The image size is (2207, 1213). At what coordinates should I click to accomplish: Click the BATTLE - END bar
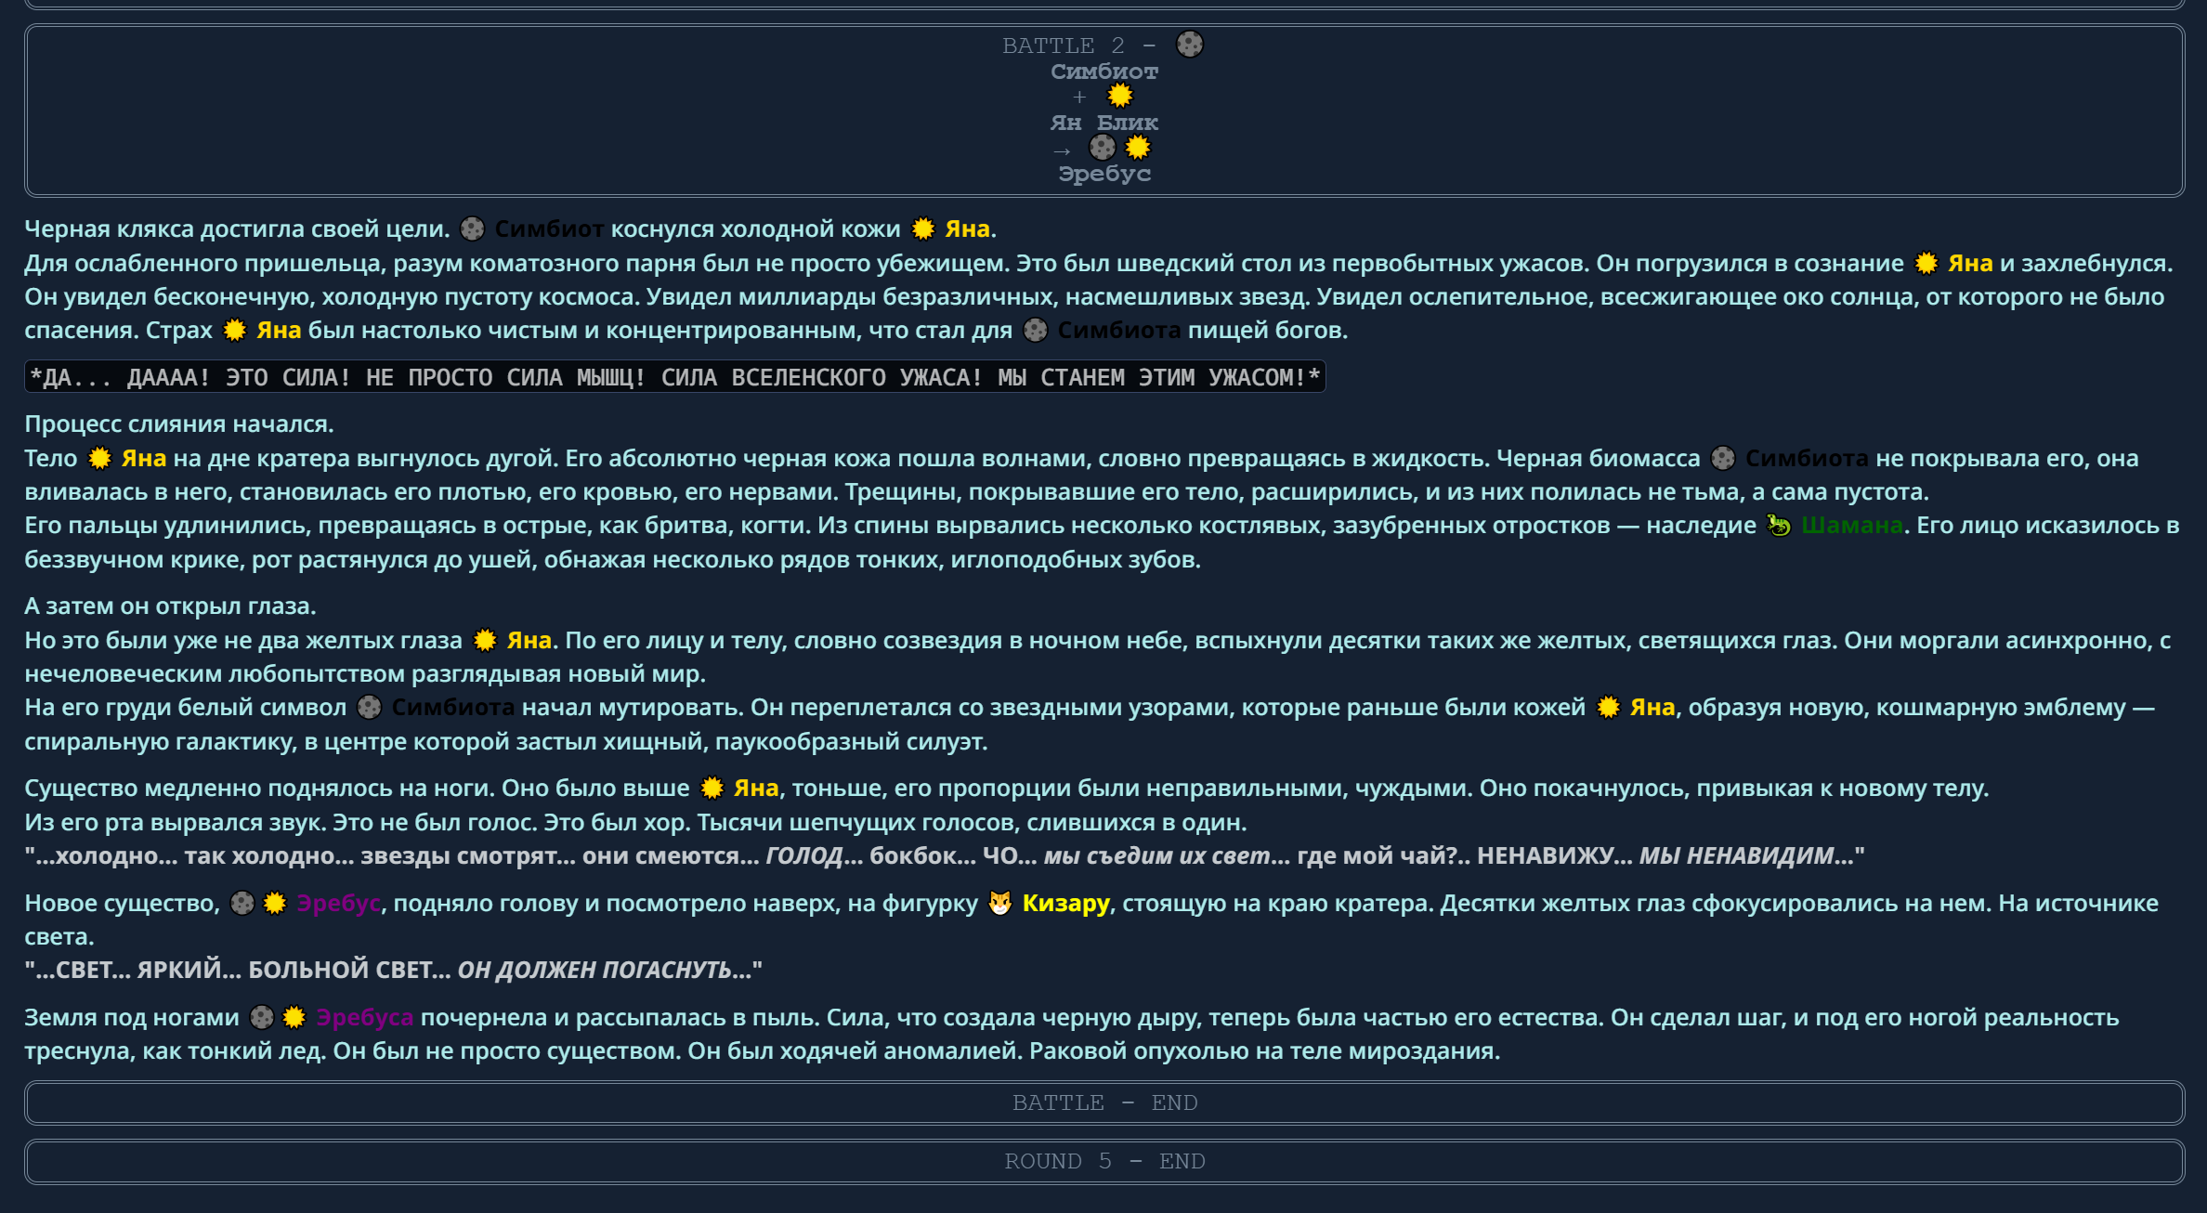[x=1103, y=1102]
